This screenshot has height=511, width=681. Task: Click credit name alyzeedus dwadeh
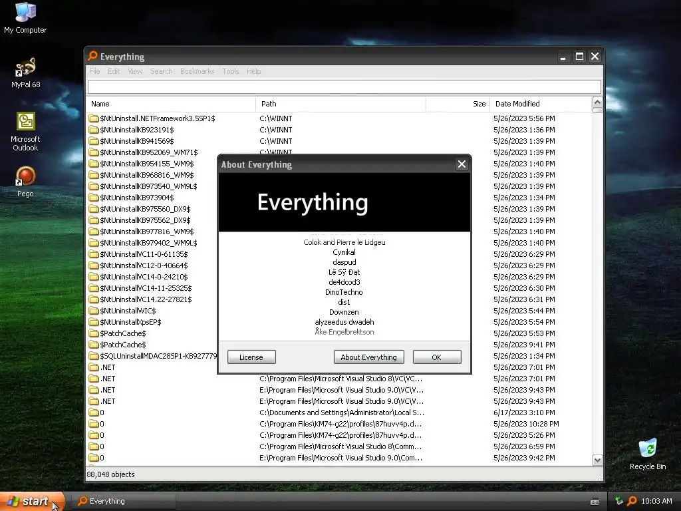[344, 322]
